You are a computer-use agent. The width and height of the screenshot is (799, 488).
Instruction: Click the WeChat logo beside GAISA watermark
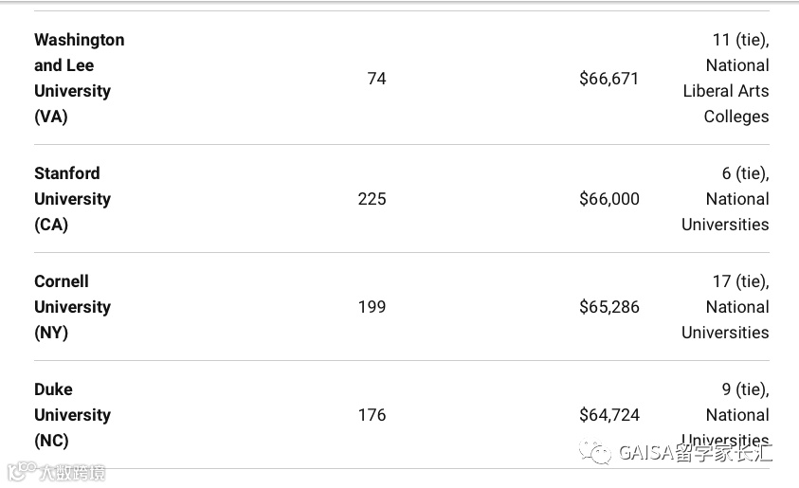[x=596, y=453]
